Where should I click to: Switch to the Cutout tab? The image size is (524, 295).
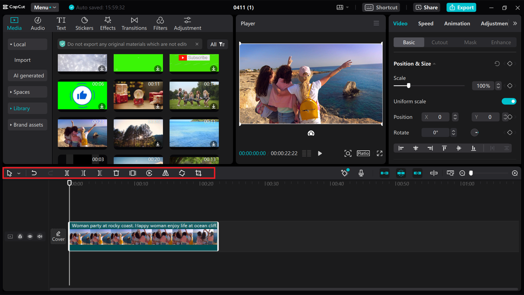[439, 42]
